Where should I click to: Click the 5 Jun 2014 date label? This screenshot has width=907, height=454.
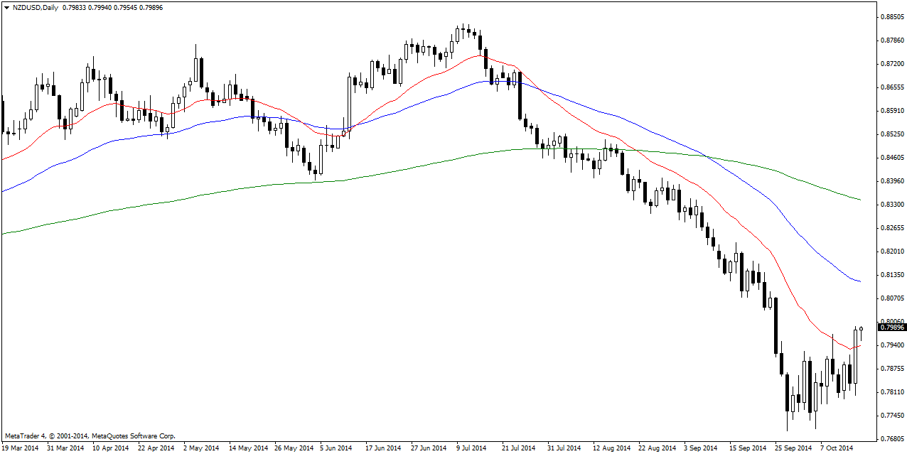pyautogui.click(x=336, y=448)
